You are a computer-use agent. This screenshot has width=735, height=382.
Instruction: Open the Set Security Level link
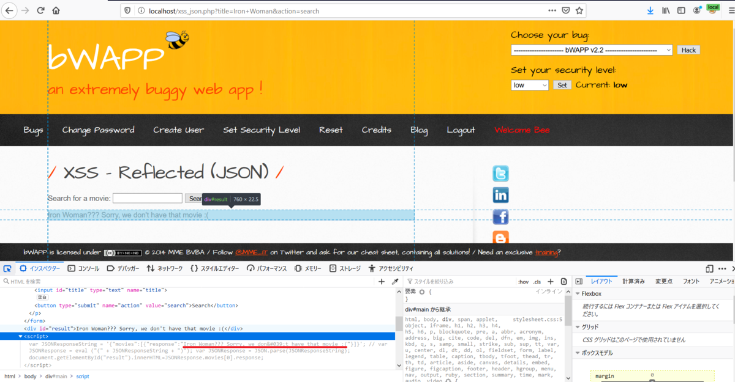coord(262,130)
